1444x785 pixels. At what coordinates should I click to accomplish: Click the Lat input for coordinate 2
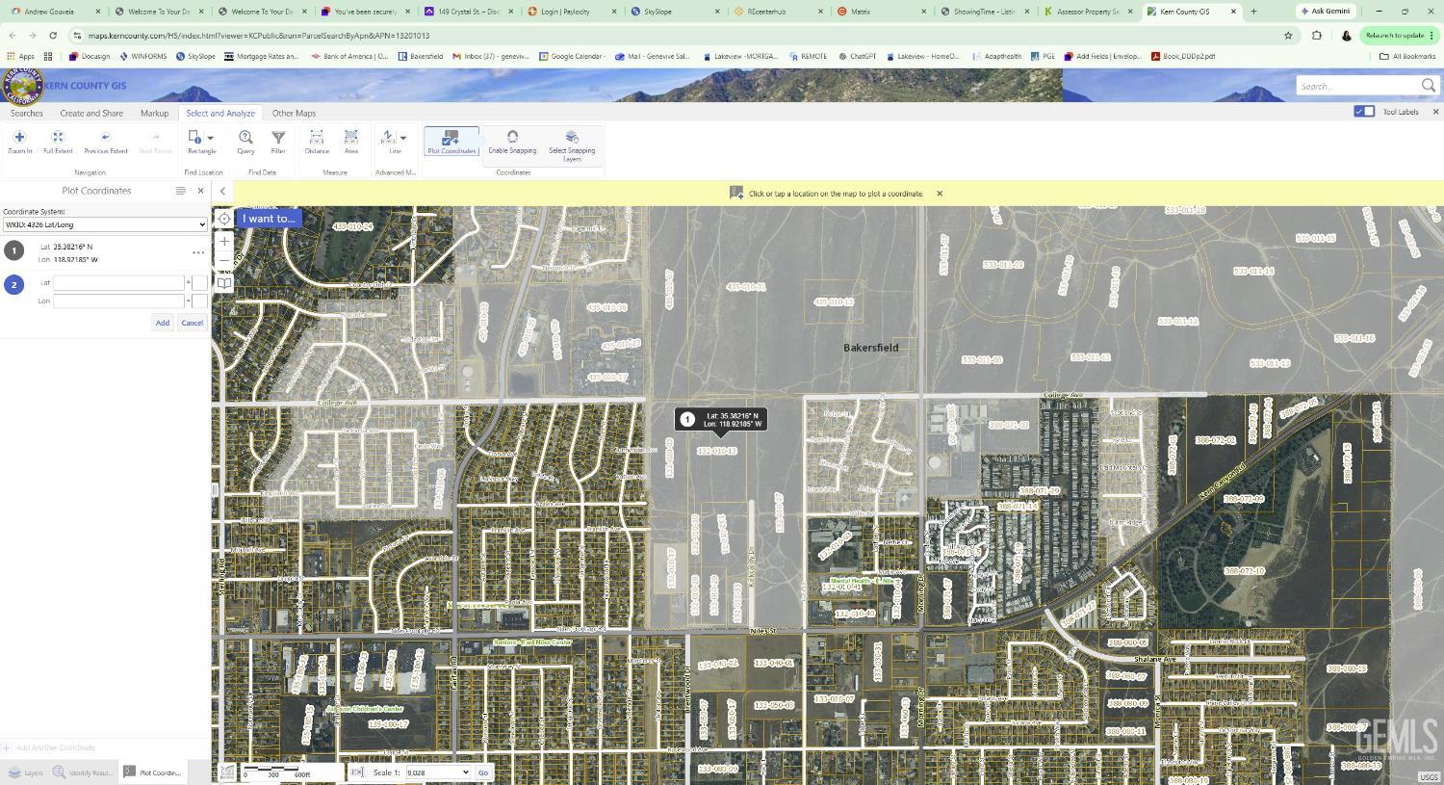tap(118, 282)
